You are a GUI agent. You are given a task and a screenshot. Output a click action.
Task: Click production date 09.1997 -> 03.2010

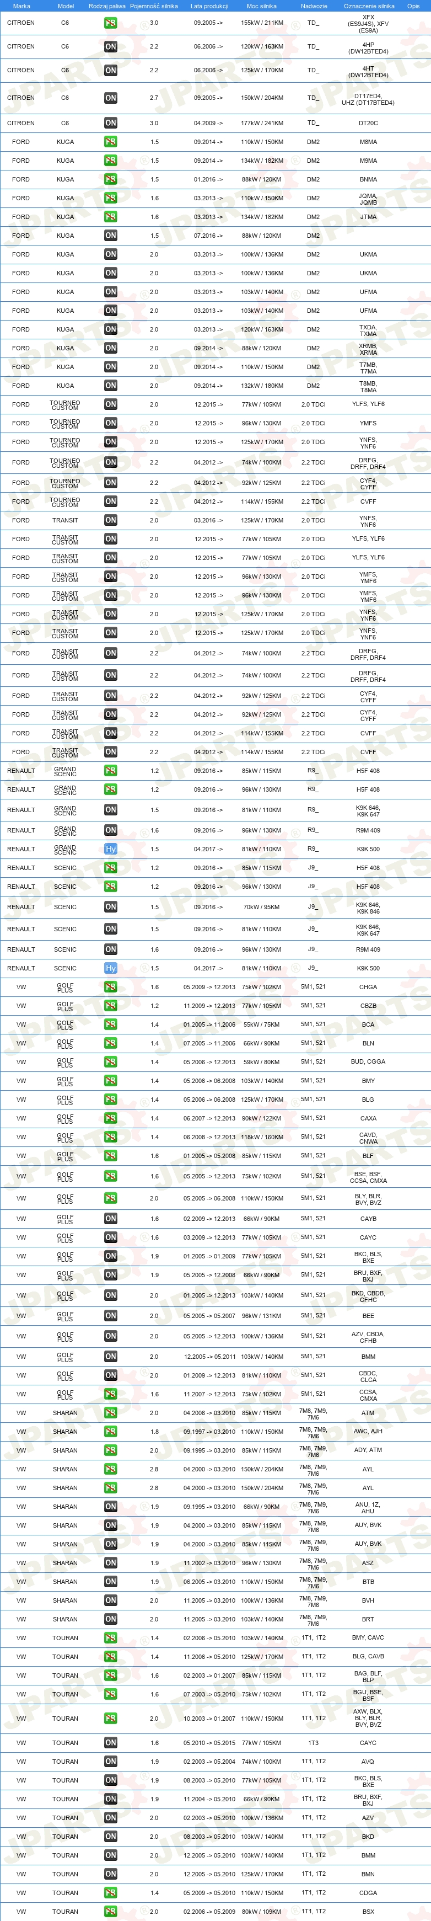[209, 1432]
